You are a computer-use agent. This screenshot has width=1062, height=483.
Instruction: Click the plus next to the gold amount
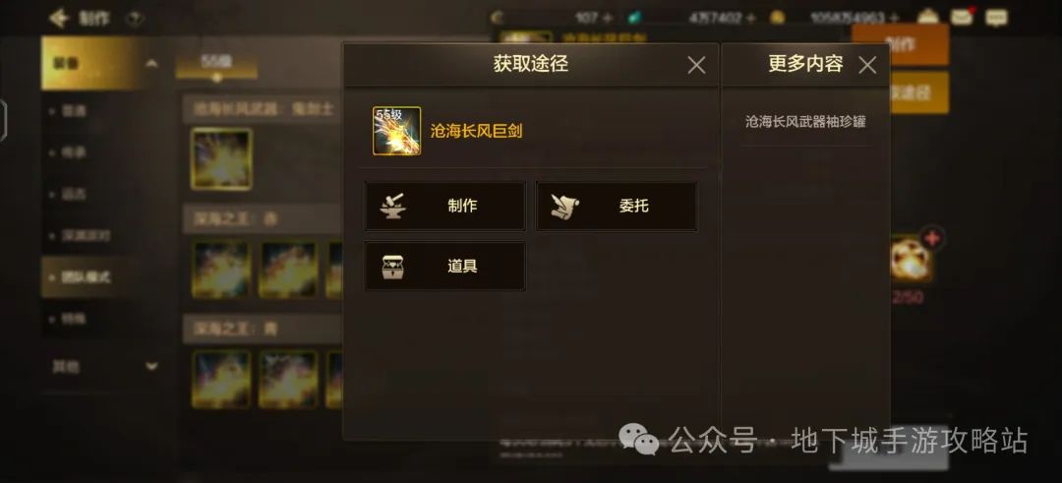pos(894,19)
